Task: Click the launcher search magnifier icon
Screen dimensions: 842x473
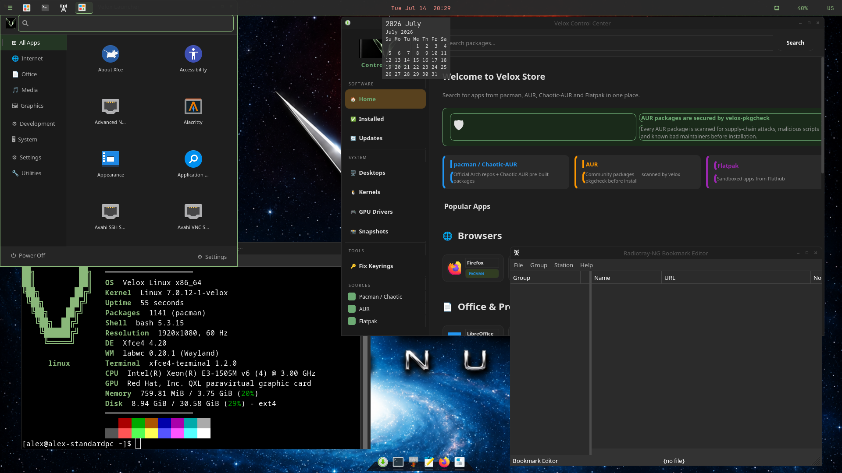Action: (25, 23)
